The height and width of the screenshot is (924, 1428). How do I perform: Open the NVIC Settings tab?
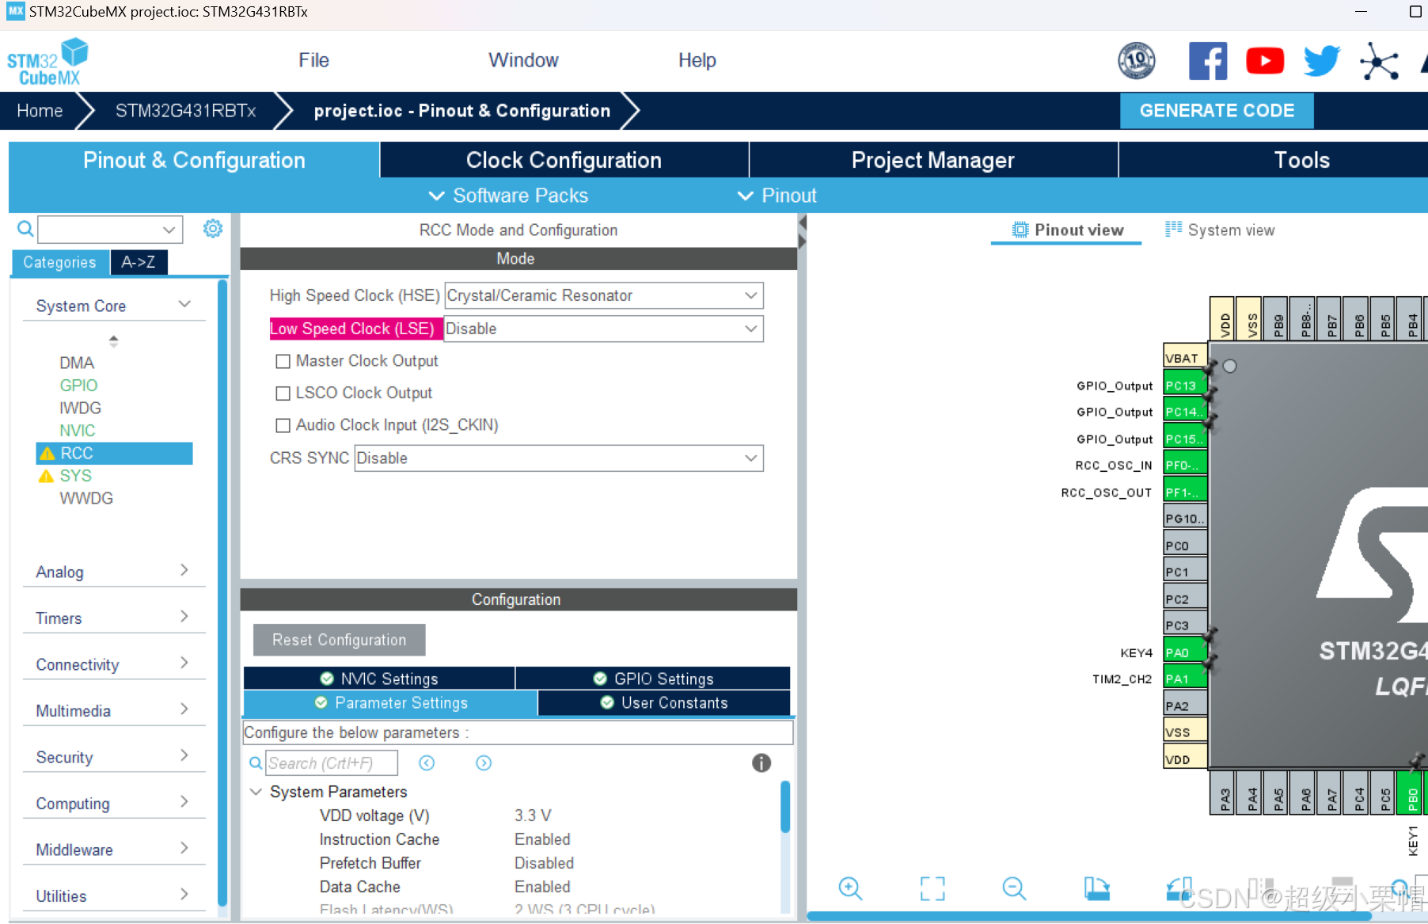click(379, 679)
